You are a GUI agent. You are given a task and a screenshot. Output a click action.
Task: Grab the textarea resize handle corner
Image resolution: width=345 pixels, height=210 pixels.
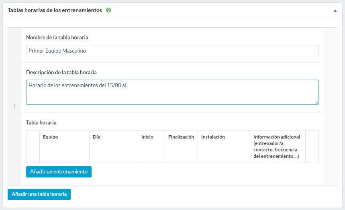316,102
